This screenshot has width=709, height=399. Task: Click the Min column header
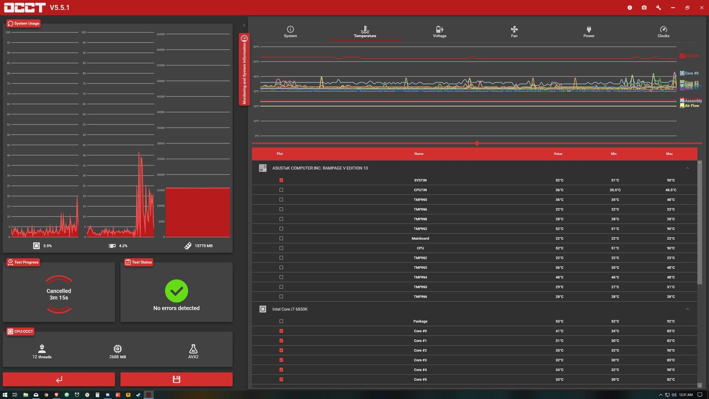614,154
